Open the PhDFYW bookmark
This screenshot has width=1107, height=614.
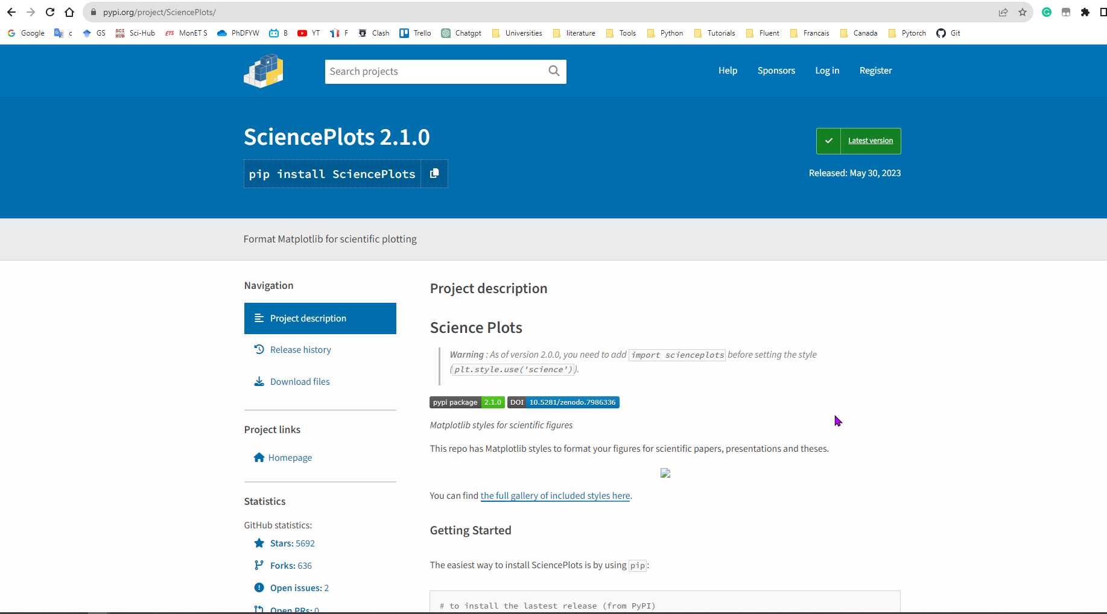coord(238,33)
